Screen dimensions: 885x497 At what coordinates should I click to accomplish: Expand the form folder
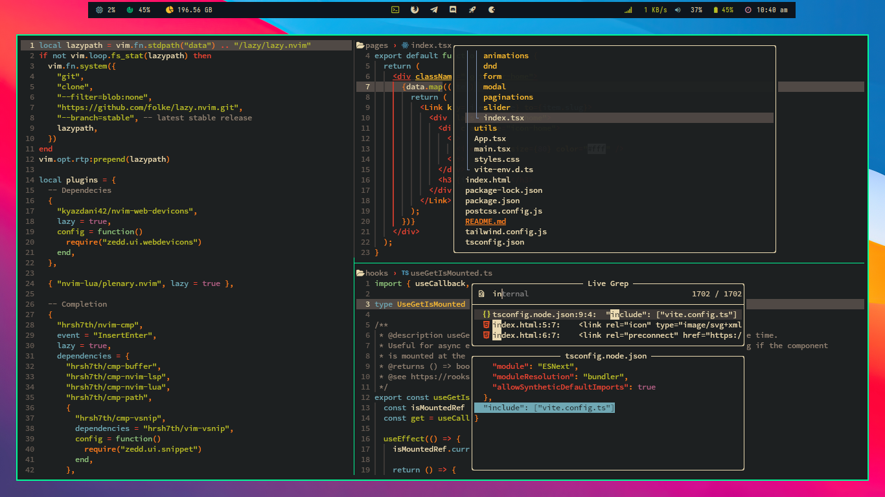tap(492, 76)
